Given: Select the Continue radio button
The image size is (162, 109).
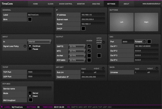Looking at the screenshot, I should [x=30, y=46].
